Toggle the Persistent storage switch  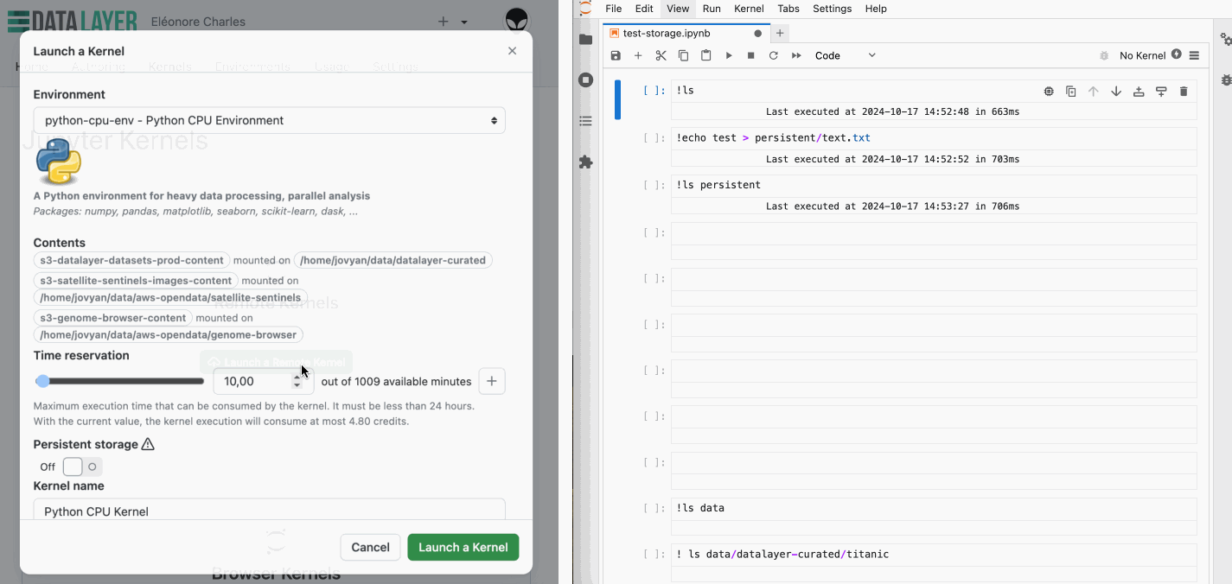click(x=82, y=467)
